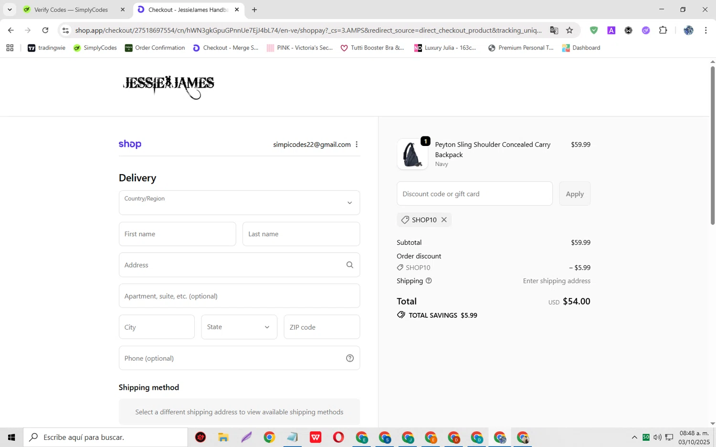The height and width of the screenshot is (447, 716).
Task: Open the Chrome three-dot menu
Action: click(x=705, y=30)
